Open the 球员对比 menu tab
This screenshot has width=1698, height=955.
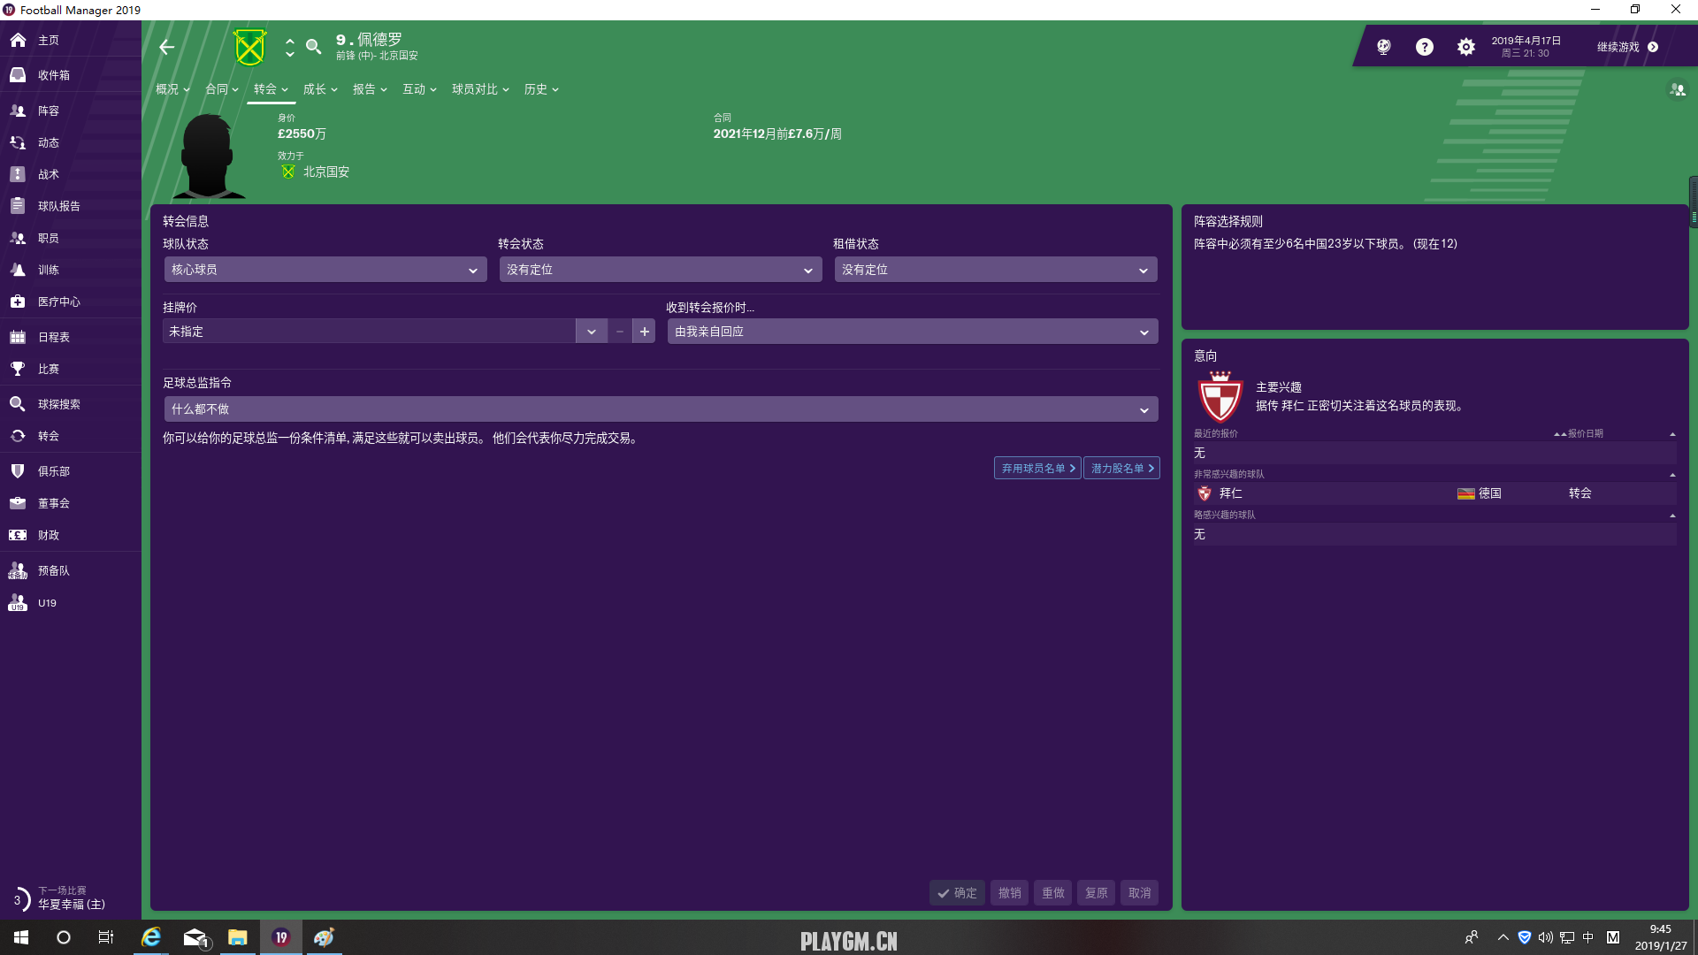coord(480,89)
